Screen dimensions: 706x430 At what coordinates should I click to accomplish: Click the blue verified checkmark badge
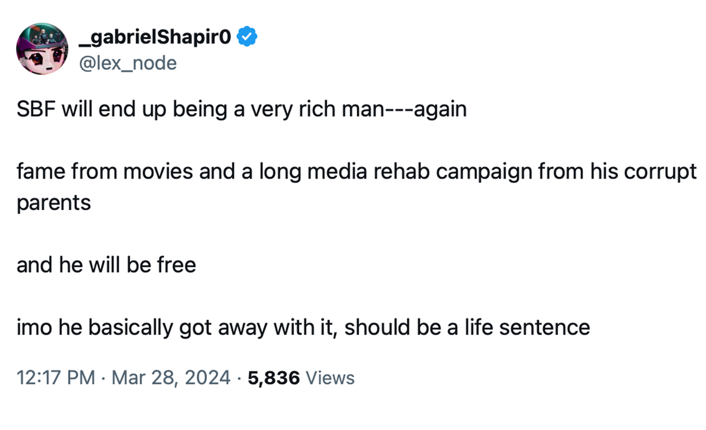247,37
